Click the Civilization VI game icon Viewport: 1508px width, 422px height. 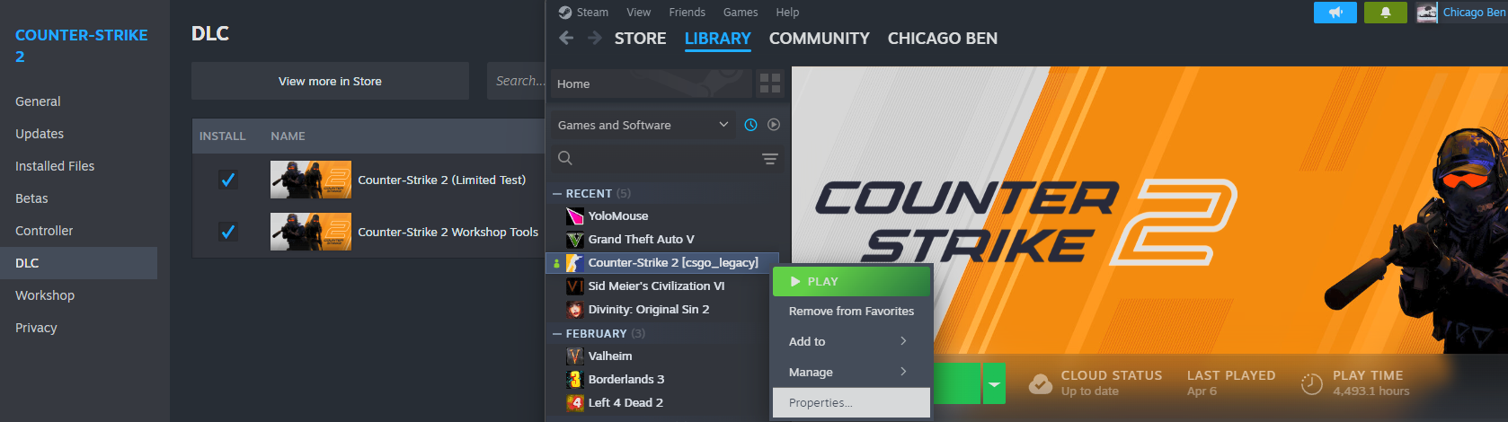[575, 286]
